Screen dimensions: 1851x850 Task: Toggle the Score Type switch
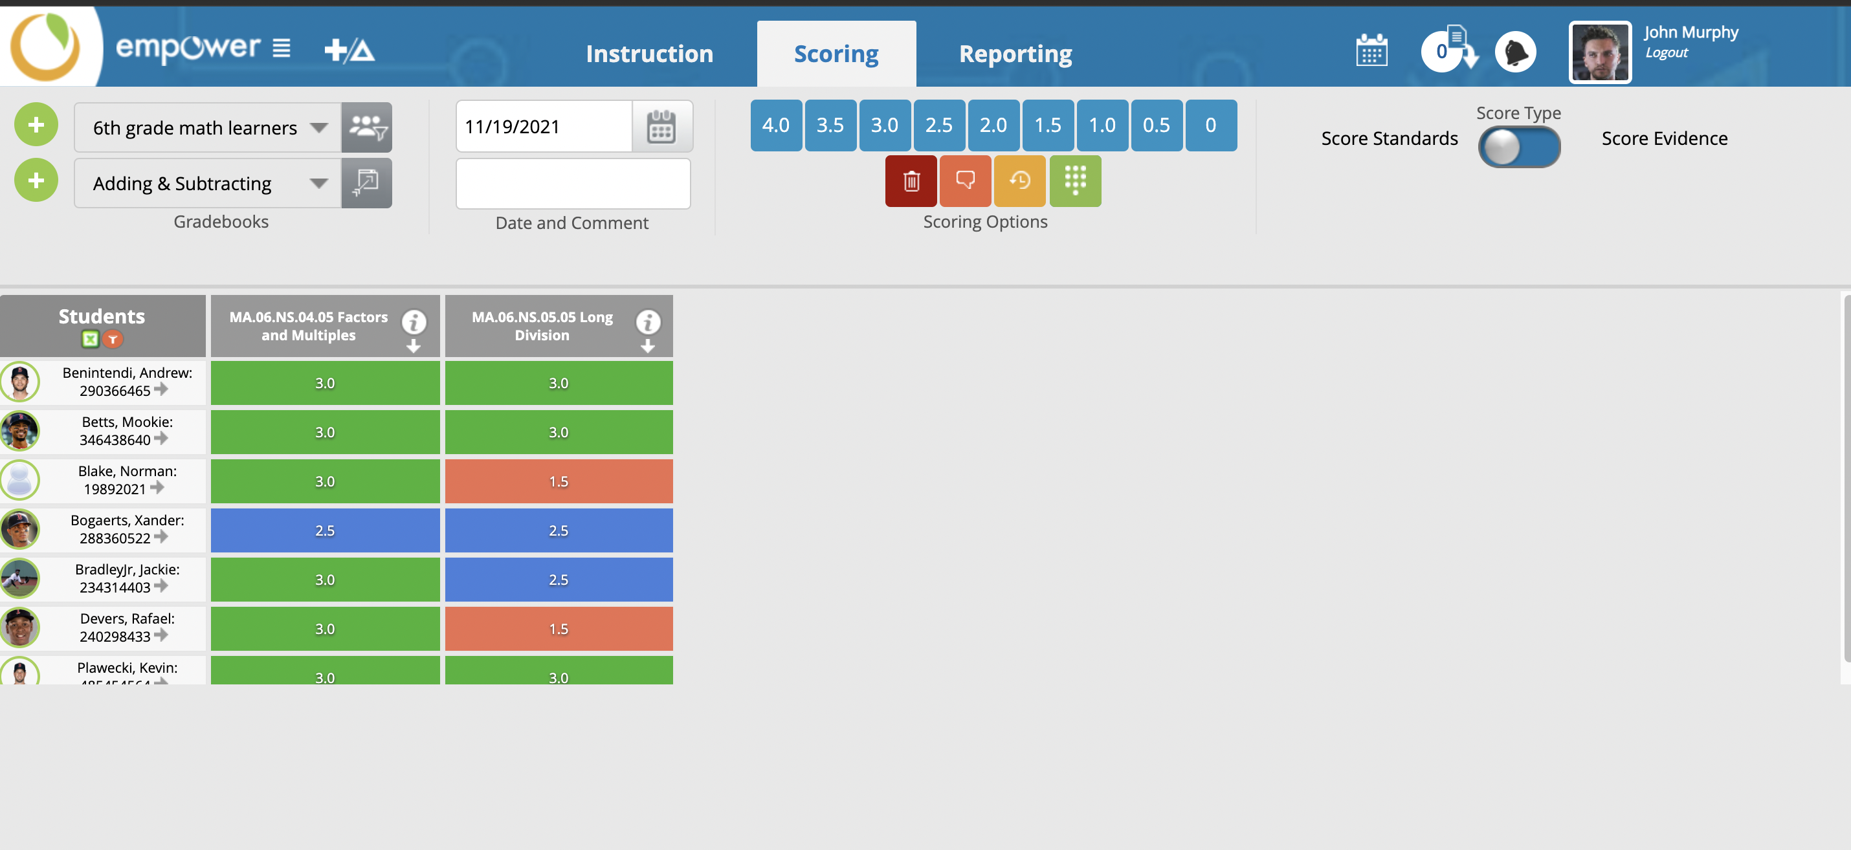tap(1518, 147)
